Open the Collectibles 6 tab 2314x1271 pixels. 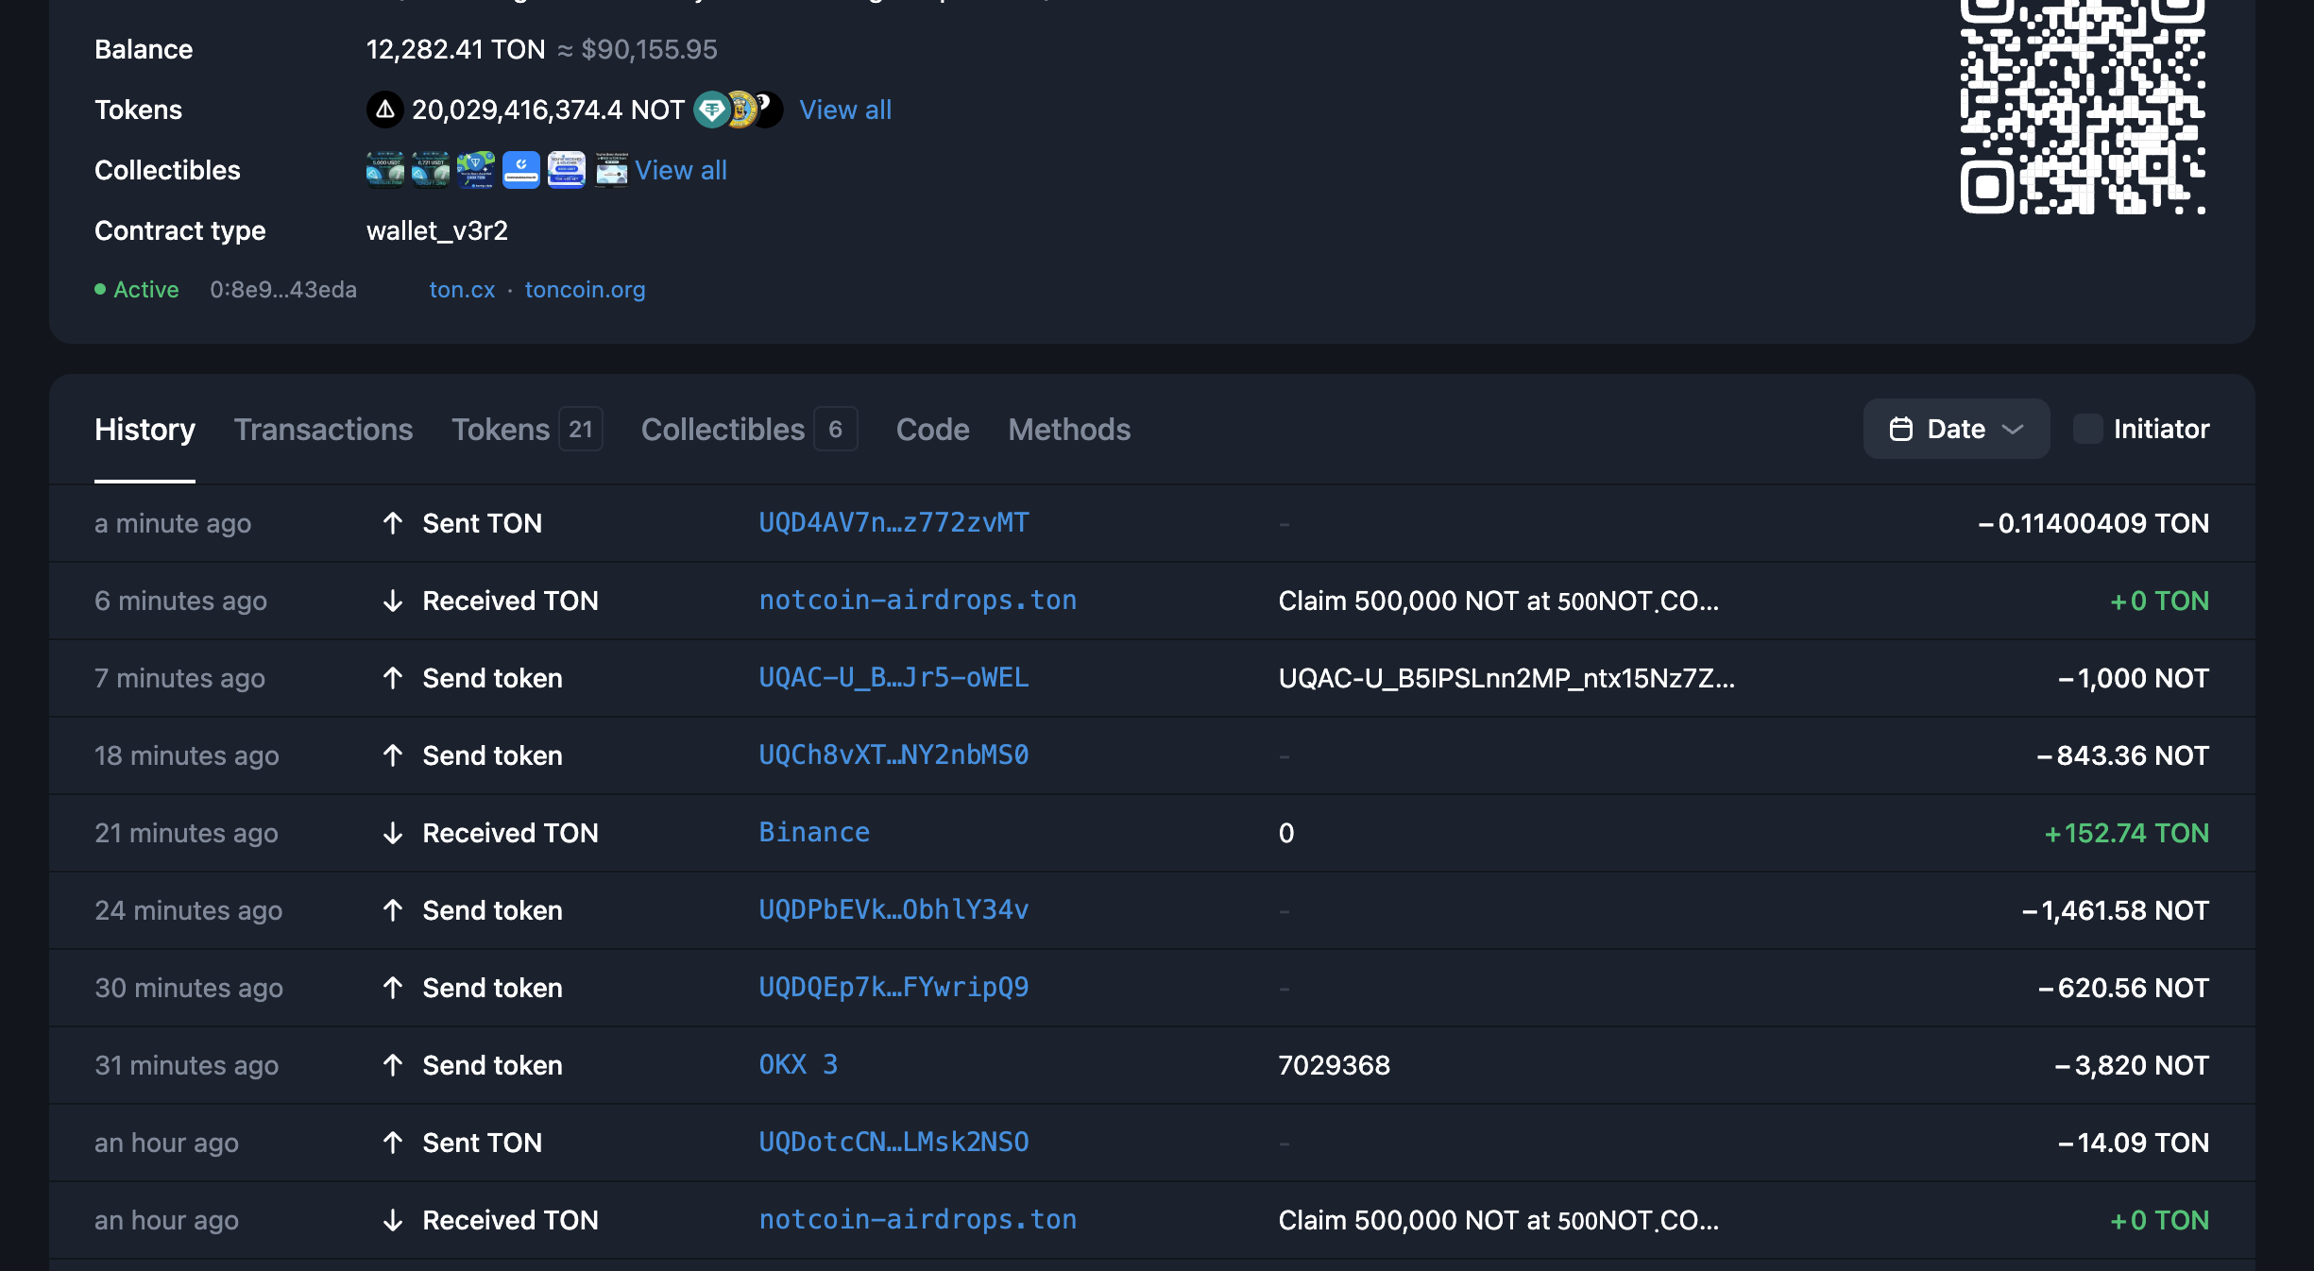[747, 430]
